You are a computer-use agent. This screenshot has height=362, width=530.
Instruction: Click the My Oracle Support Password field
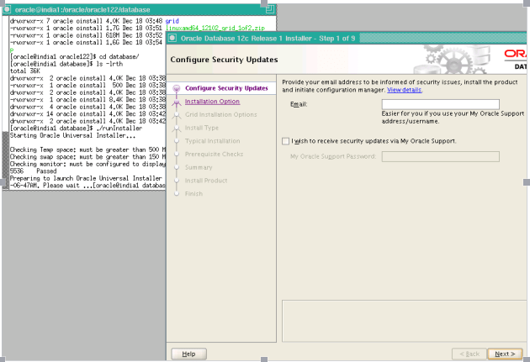[x=441, y=156]
